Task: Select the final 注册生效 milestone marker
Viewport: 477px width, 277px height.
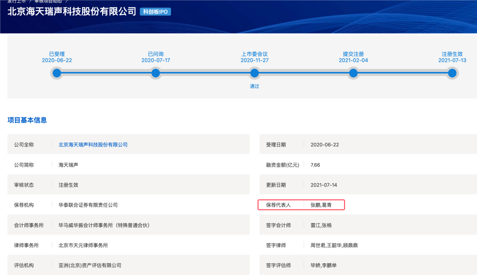Action: 451,73
